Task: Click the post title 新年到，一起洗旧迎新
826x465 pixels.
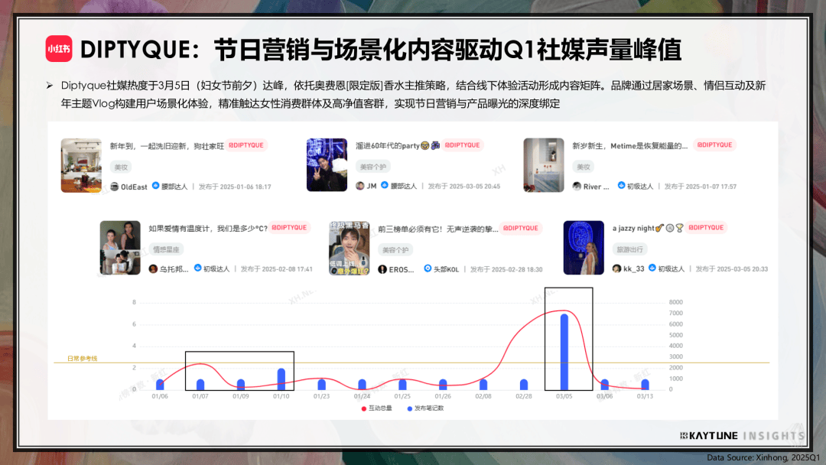Action: point(167,146)
